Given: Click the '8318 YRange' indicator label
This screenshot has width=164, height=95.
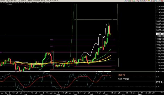Looking at the screenshot, I should [x=124, y=79].
